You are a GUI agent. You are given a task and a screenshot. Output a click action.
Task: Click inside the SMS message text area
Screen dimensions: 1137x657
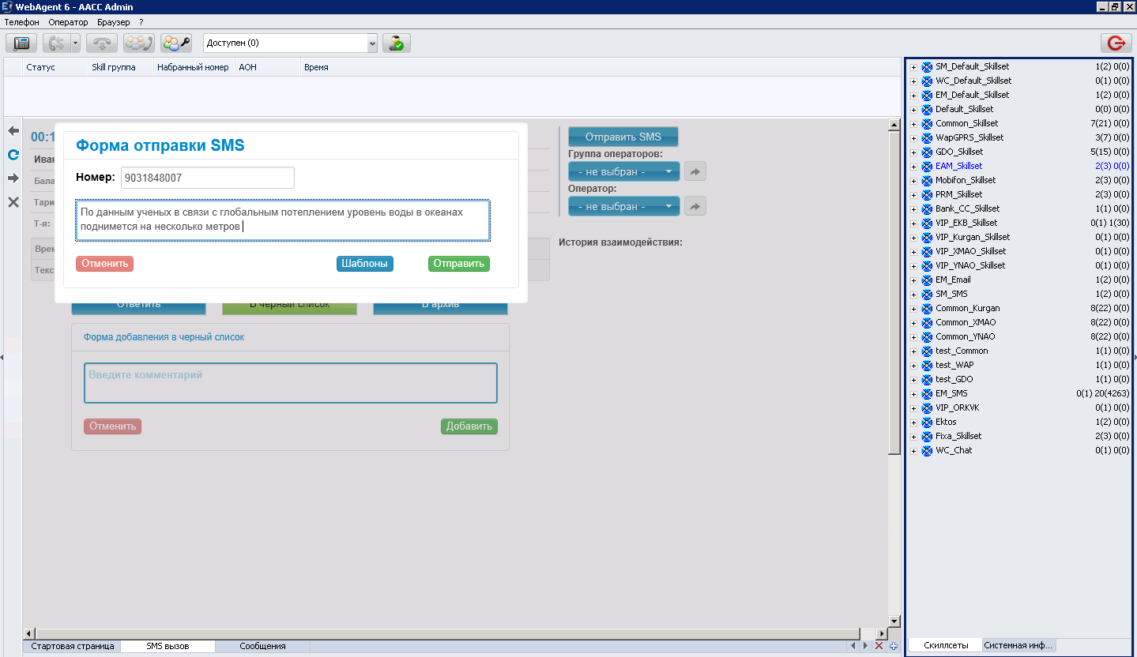click(x=284, y=220)
